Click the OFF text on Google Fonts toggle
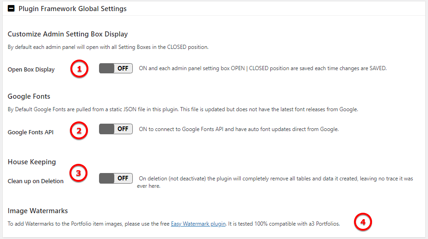 (x=123, y=129)
